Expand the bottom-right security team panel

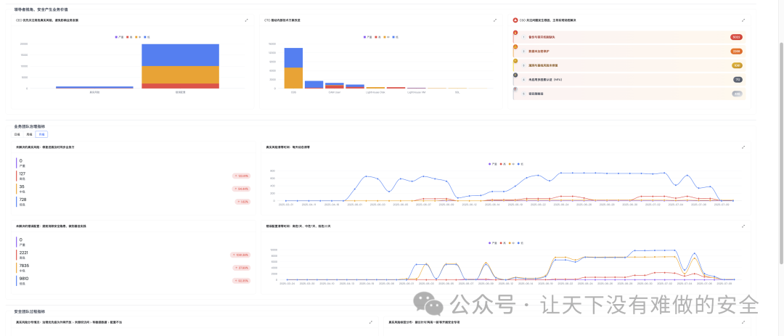tap(743, 321)
